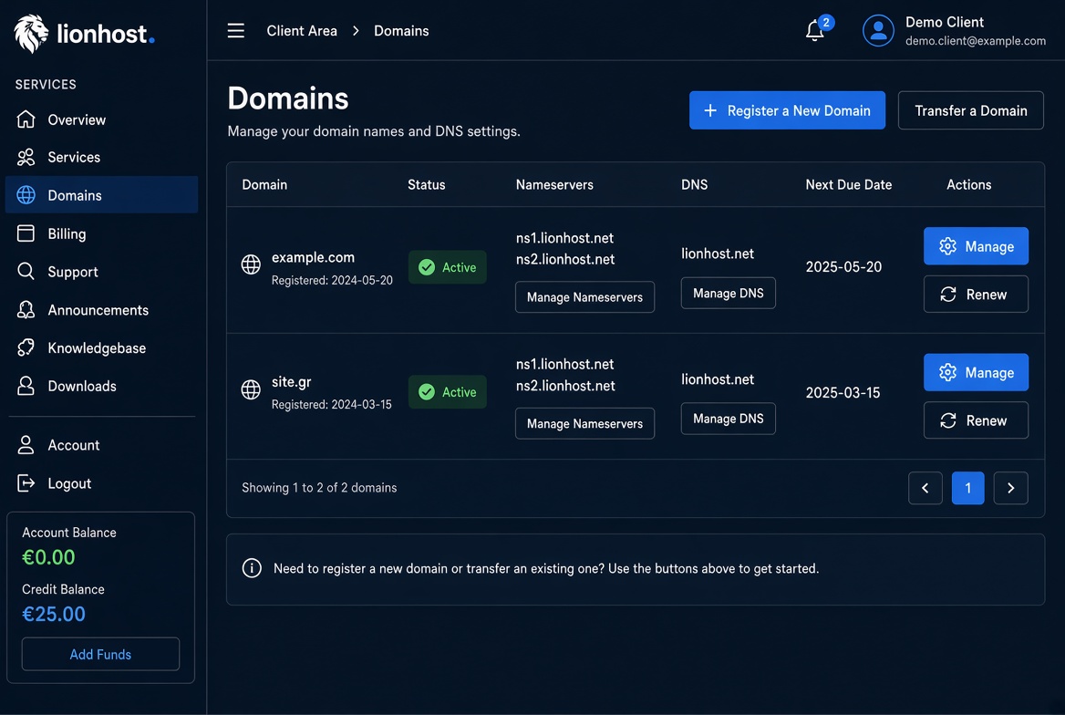Click the info icon in the help notice
The width and height of the screenshot is (1065, 715).
pyautogui.click(x=252, y=567)
